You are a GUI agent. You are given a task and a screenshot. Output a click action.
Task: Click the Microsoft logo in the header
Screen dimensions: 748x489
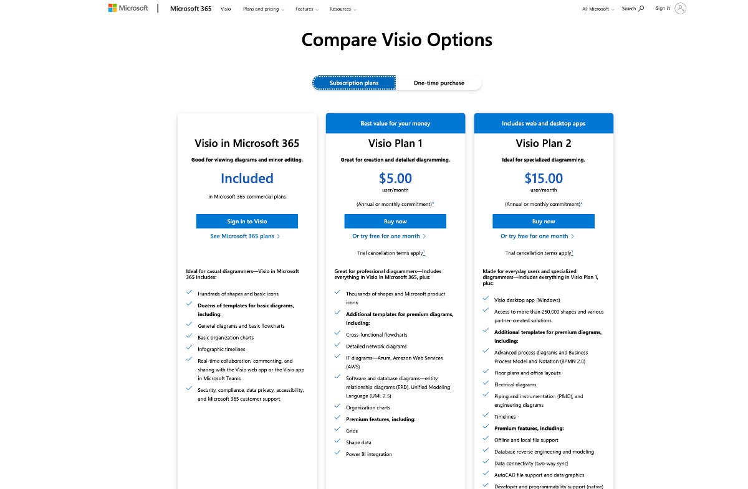(x=128, y=7)
